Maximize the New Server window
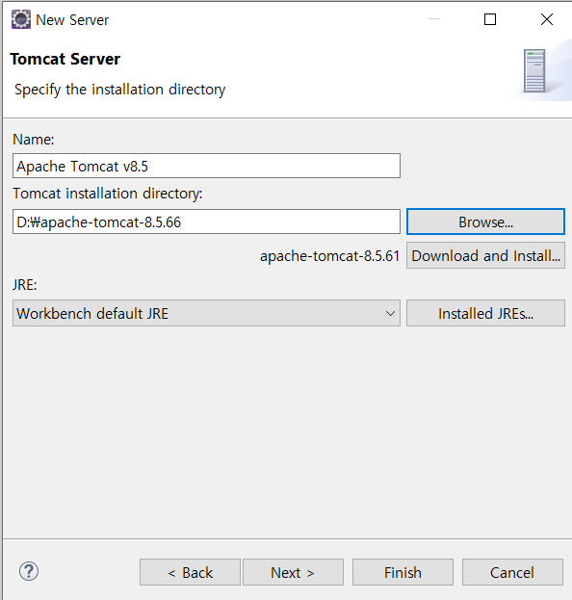This screenshot has height=600, width=572. (x=490, y=19)
